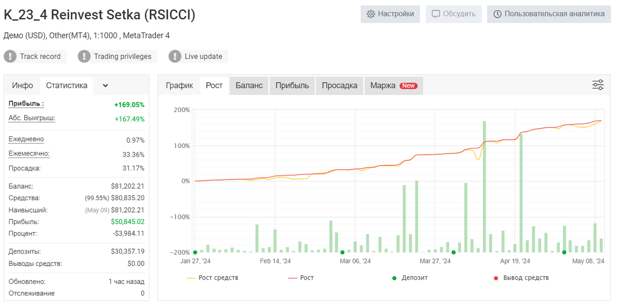Click the 200% y-axis label
The width and height of the screenshot is (619, 305).
(x=182, y=110)
